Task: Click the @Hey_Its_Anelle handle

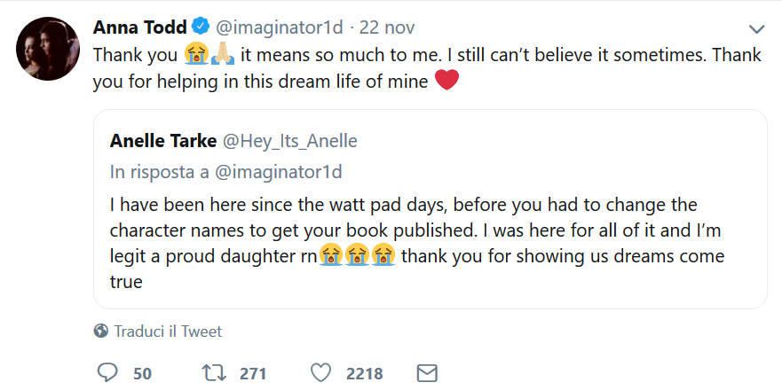Action: pyautogui.click(x=289, y=142)
